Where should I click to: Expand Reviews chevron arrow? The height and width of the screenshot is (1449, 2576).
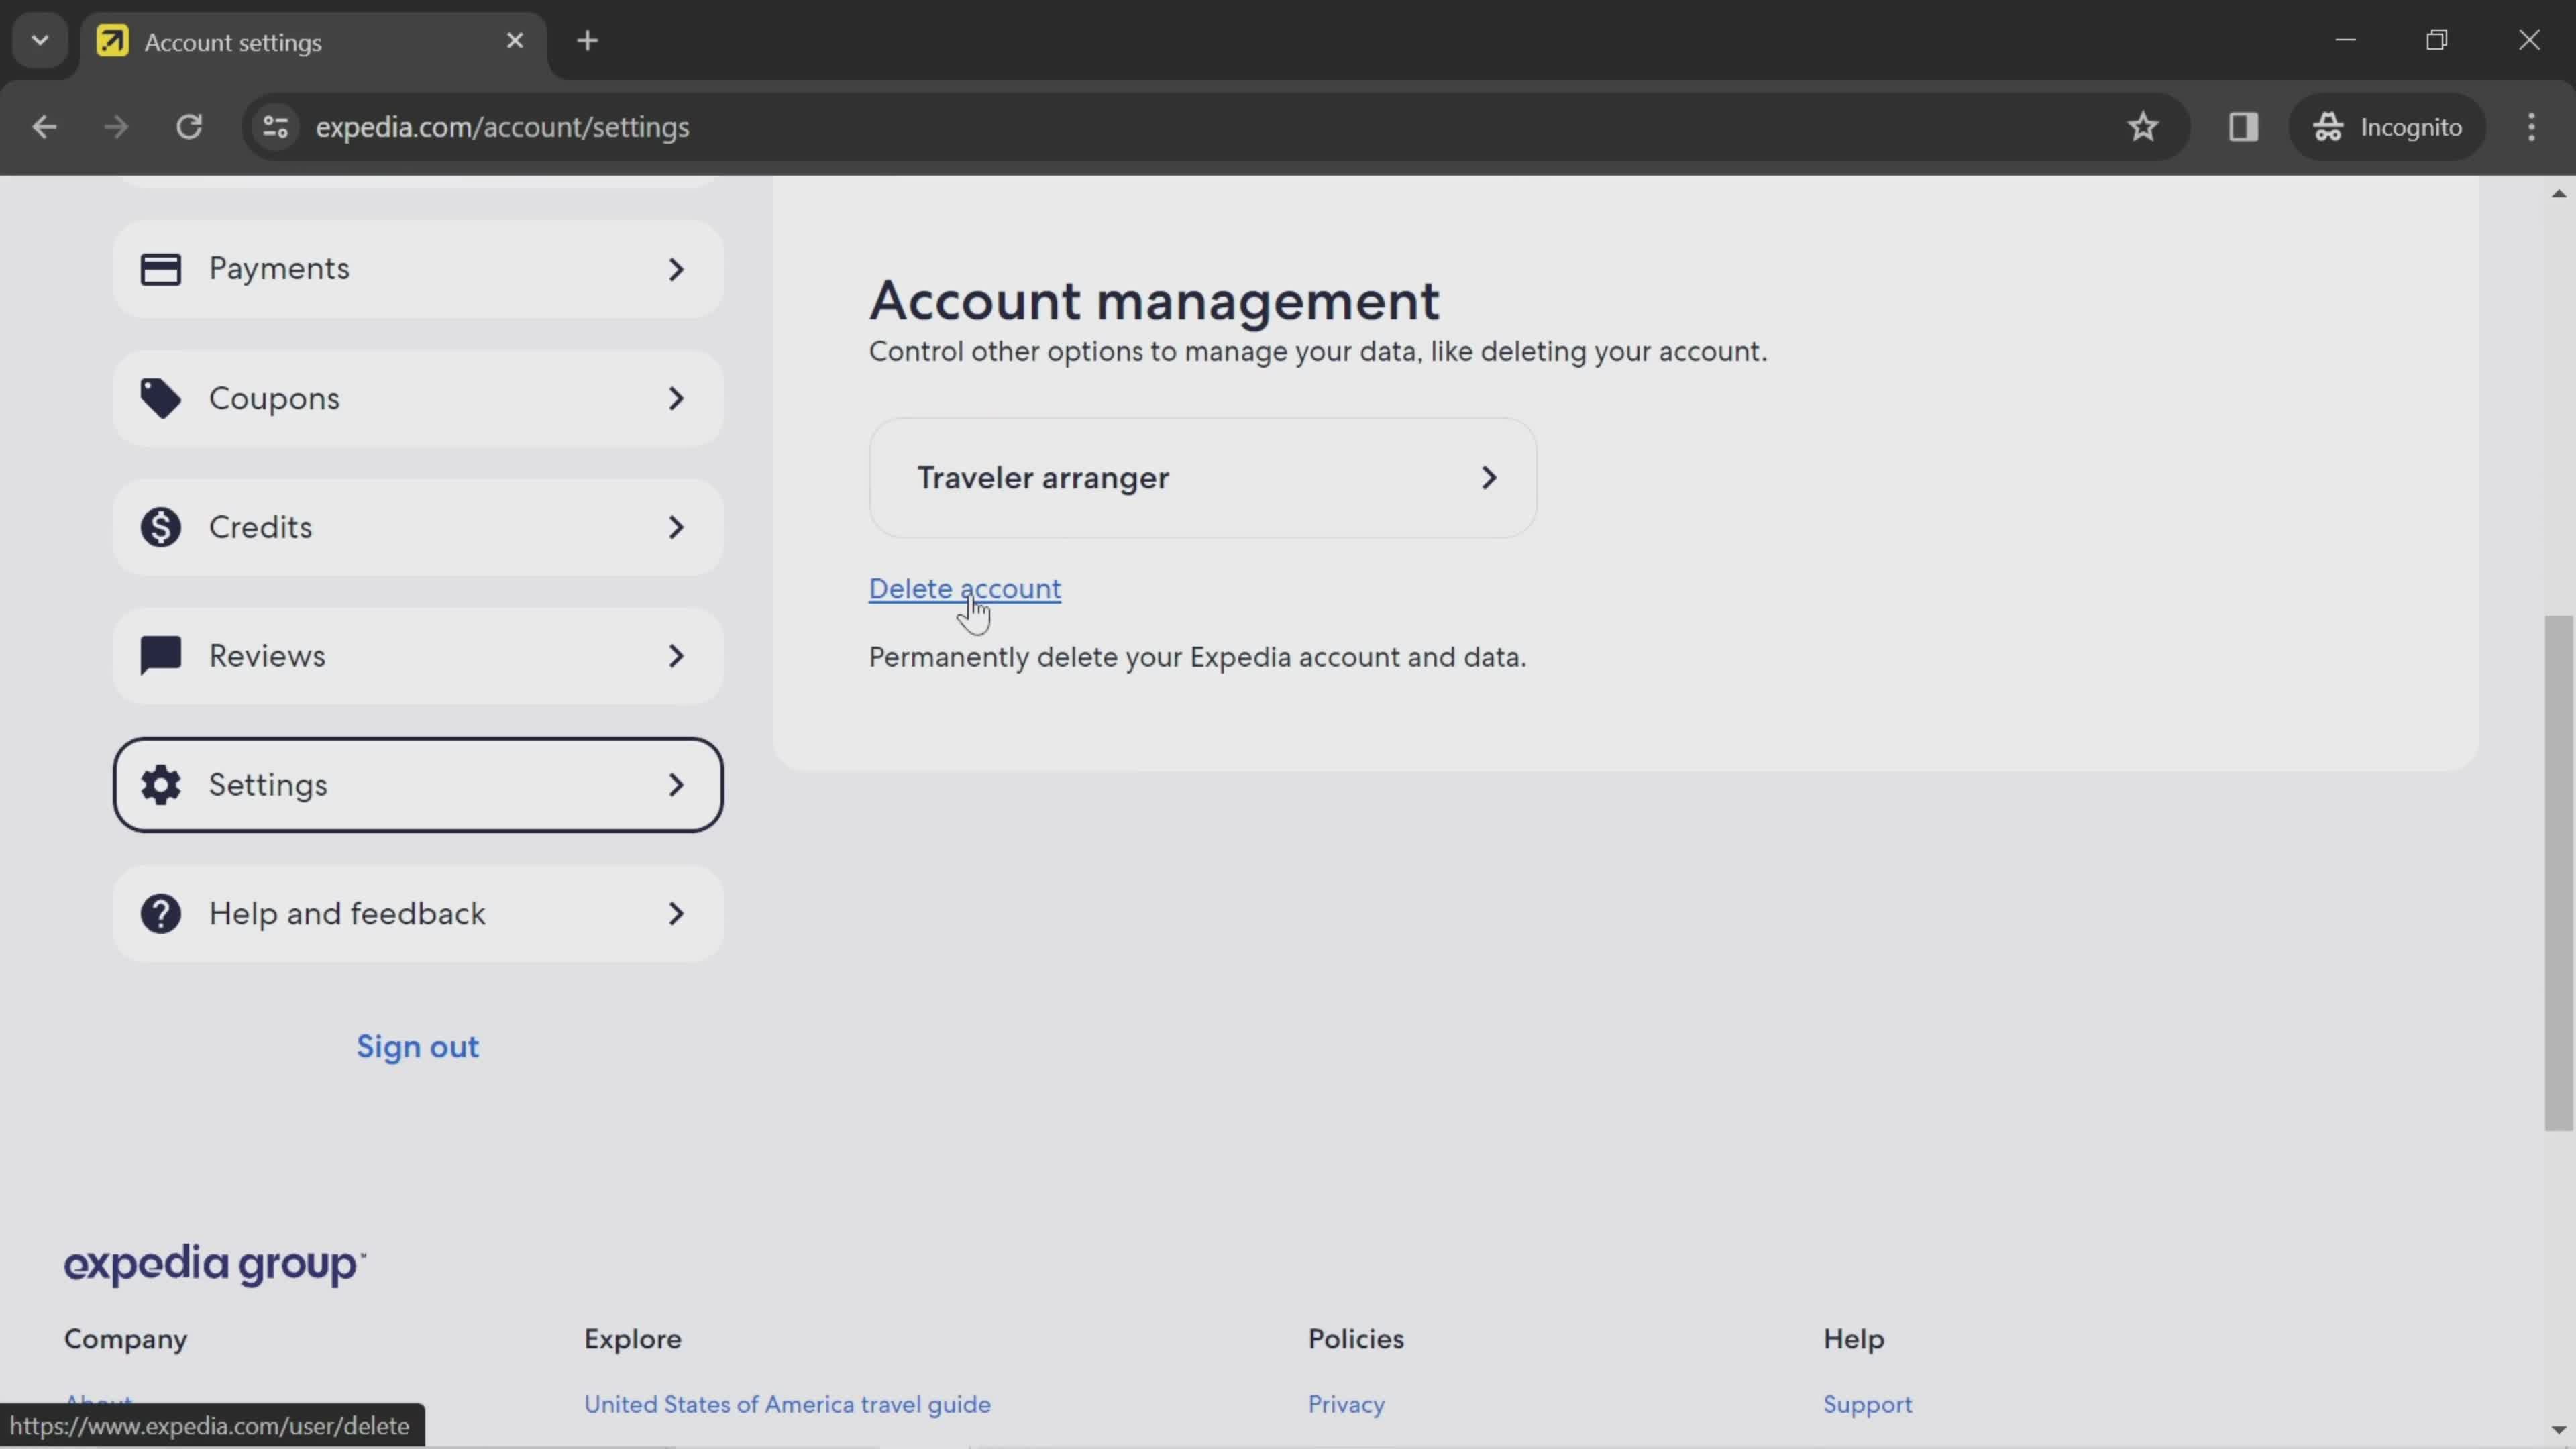tap(677, 656)
